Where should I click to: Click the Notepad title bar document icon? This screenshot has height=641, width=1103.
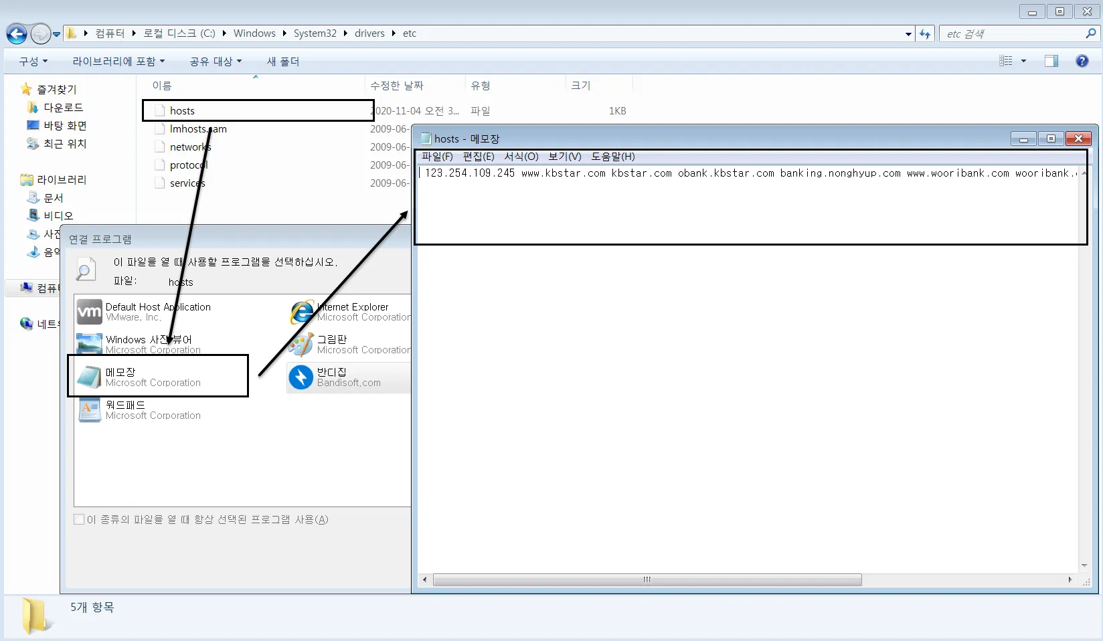(426, 139)
